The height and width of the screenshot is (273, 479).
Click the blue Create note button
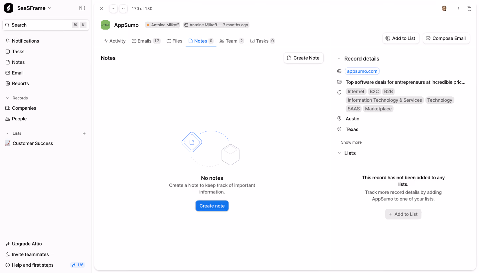(x=212, y=206)
